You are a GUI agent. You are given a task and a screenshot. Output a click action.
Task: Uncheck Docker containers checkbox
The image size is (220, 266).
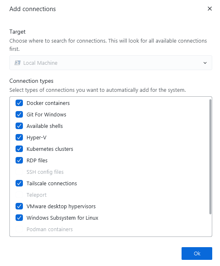tap(19, 103)
